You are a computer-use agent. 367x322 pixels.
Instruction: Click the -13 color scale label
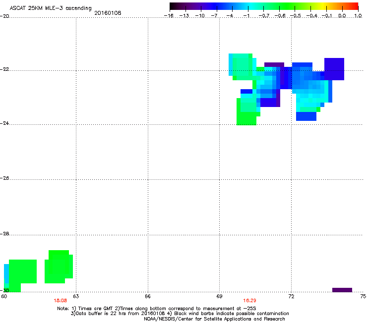coord(184,16)
